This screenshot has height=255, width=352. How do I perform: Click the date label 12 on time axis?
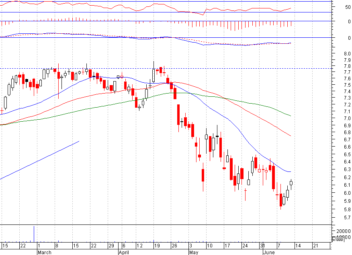click(139, 246)
